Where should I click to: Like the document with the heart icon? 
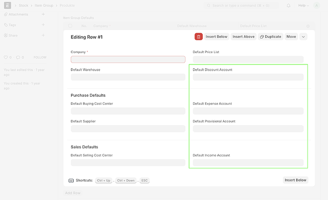click(x=6, y=57)
